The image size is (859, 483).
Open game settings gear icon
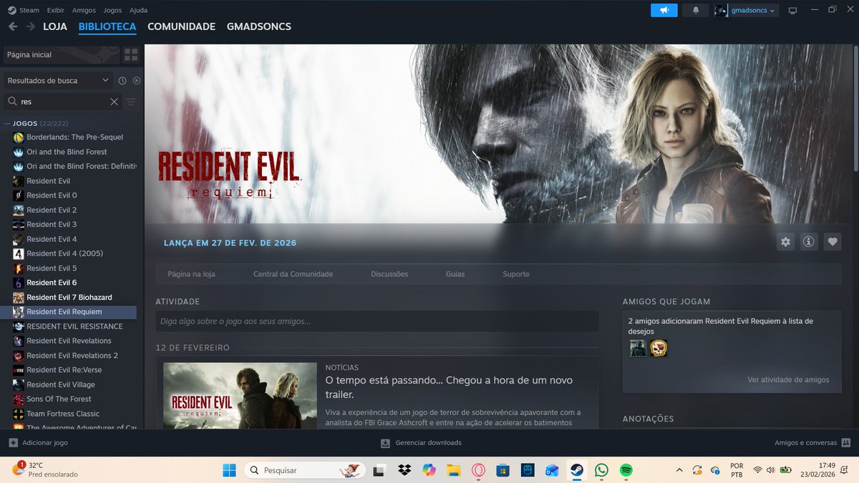pos(786,242)
